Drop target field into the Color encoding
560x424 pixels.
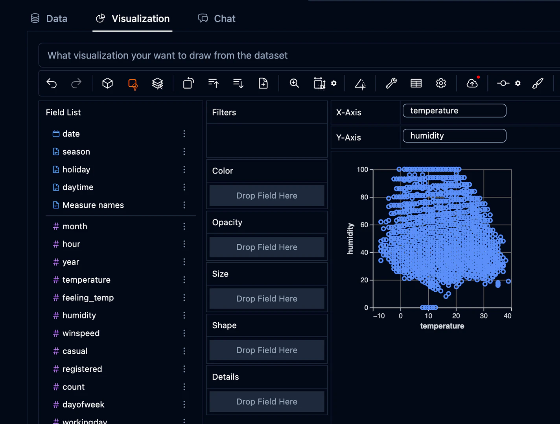point(267,196)
